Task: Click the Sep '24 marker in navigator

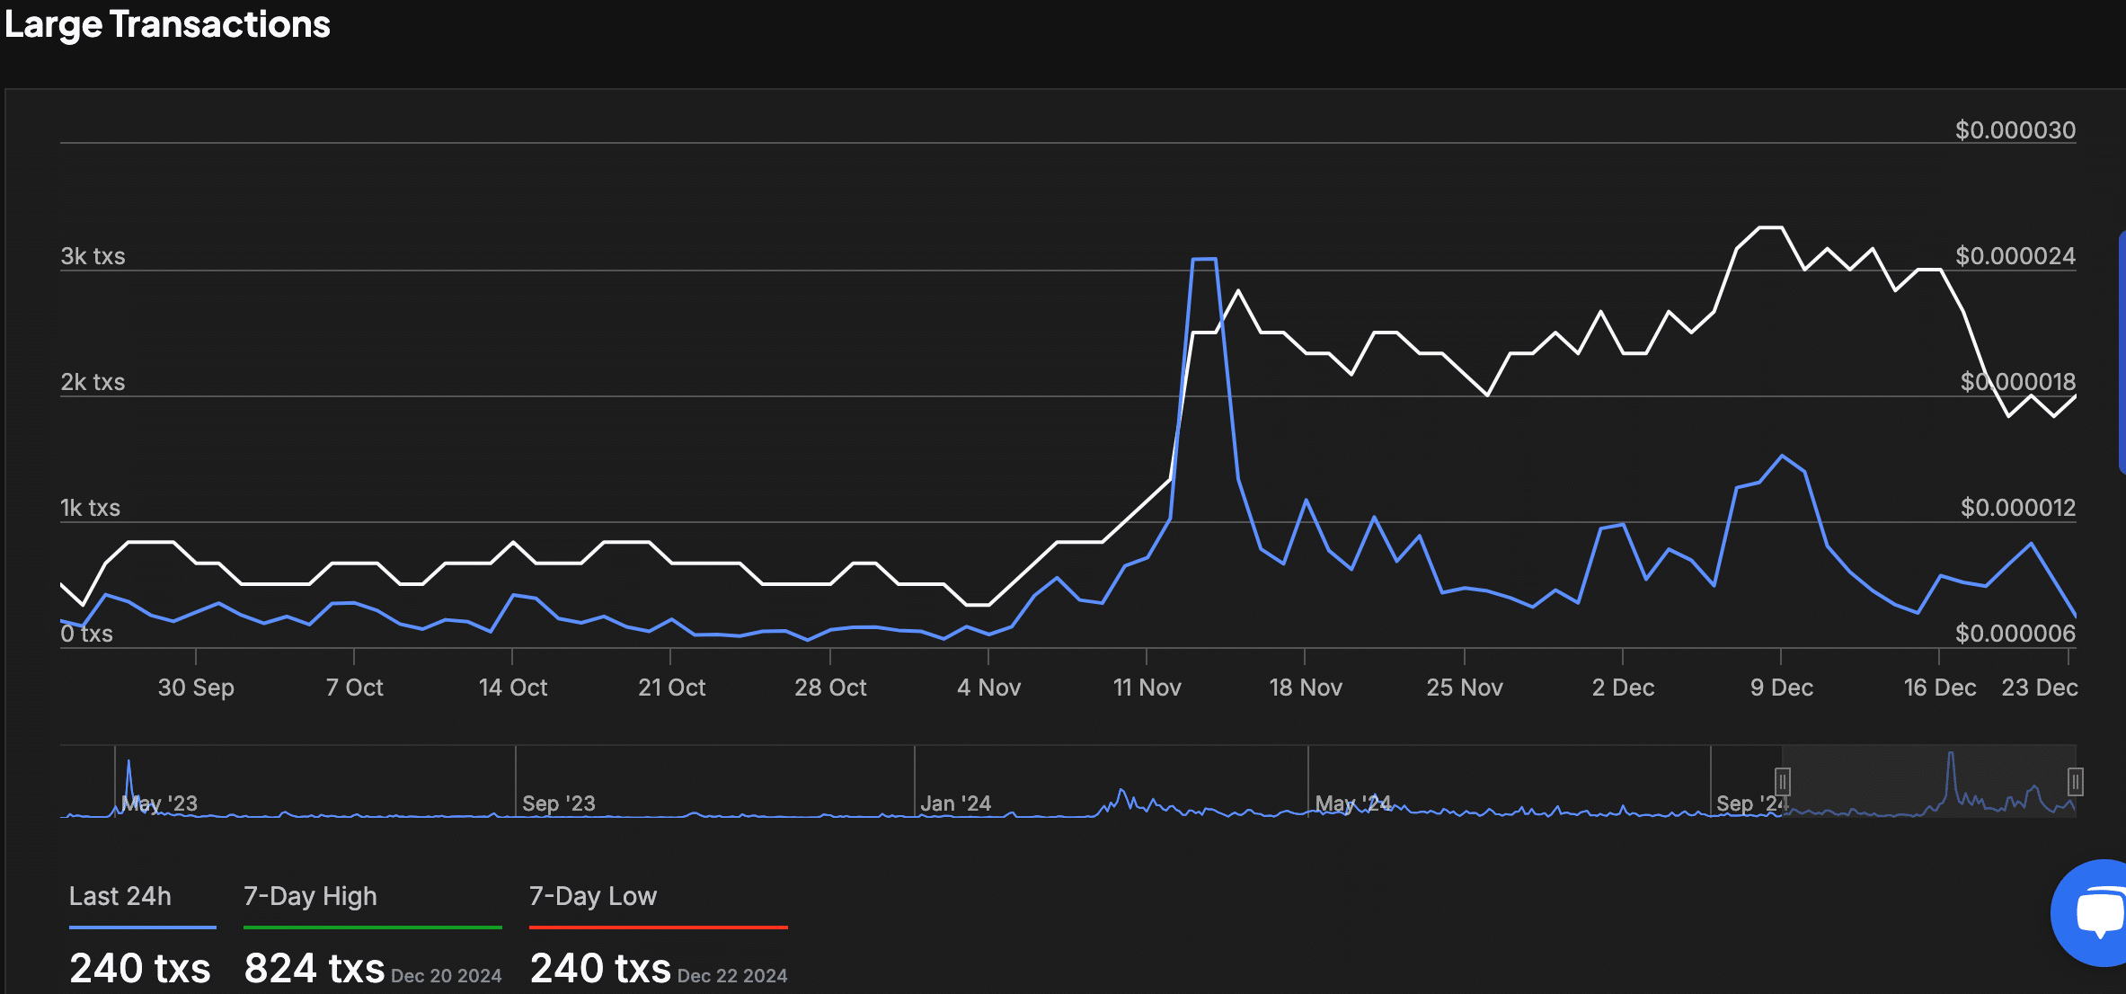Action: coord(1750,803)
